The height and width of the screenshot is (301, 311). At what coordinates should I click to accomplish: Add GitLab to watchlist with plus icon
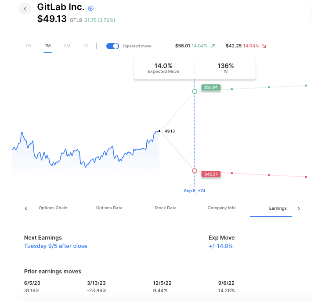[x=91, y=8]
